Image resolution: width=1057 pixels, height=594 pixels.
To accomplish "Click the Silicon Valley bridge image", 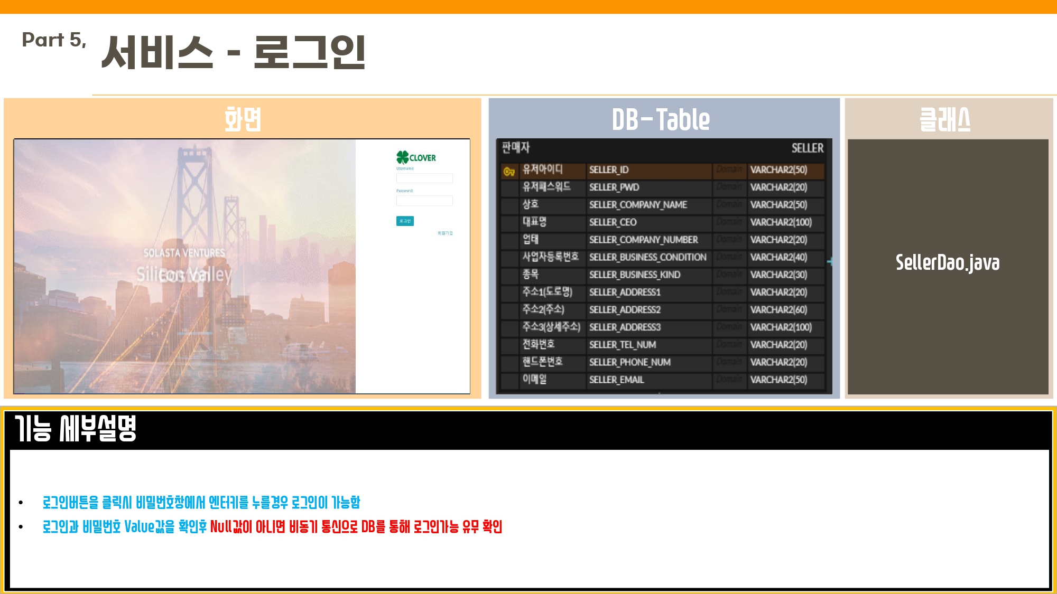I will coord(184,266).
